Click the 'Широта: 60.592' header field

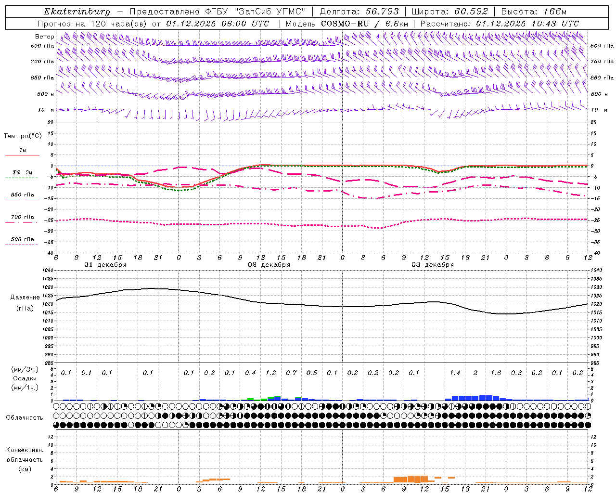(449, 12)
